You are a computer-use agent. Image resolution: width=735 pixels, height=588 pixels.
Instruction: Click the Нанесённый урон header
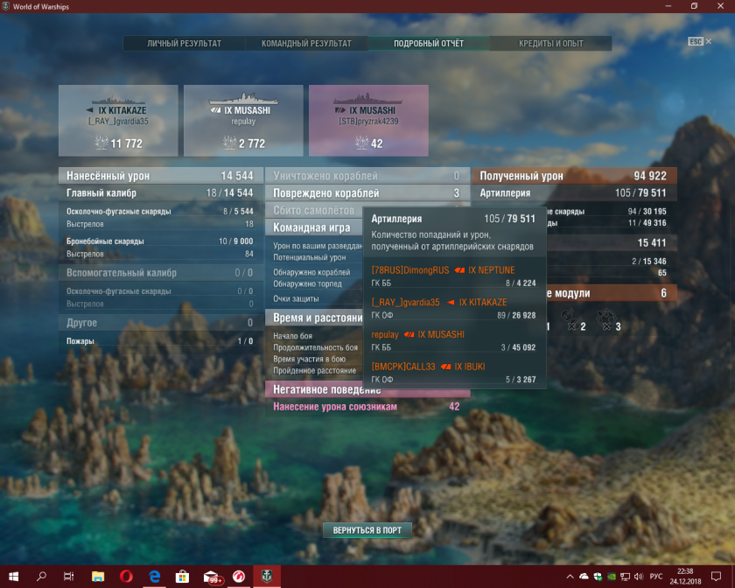pyautogui.click(x=161, y=176)
